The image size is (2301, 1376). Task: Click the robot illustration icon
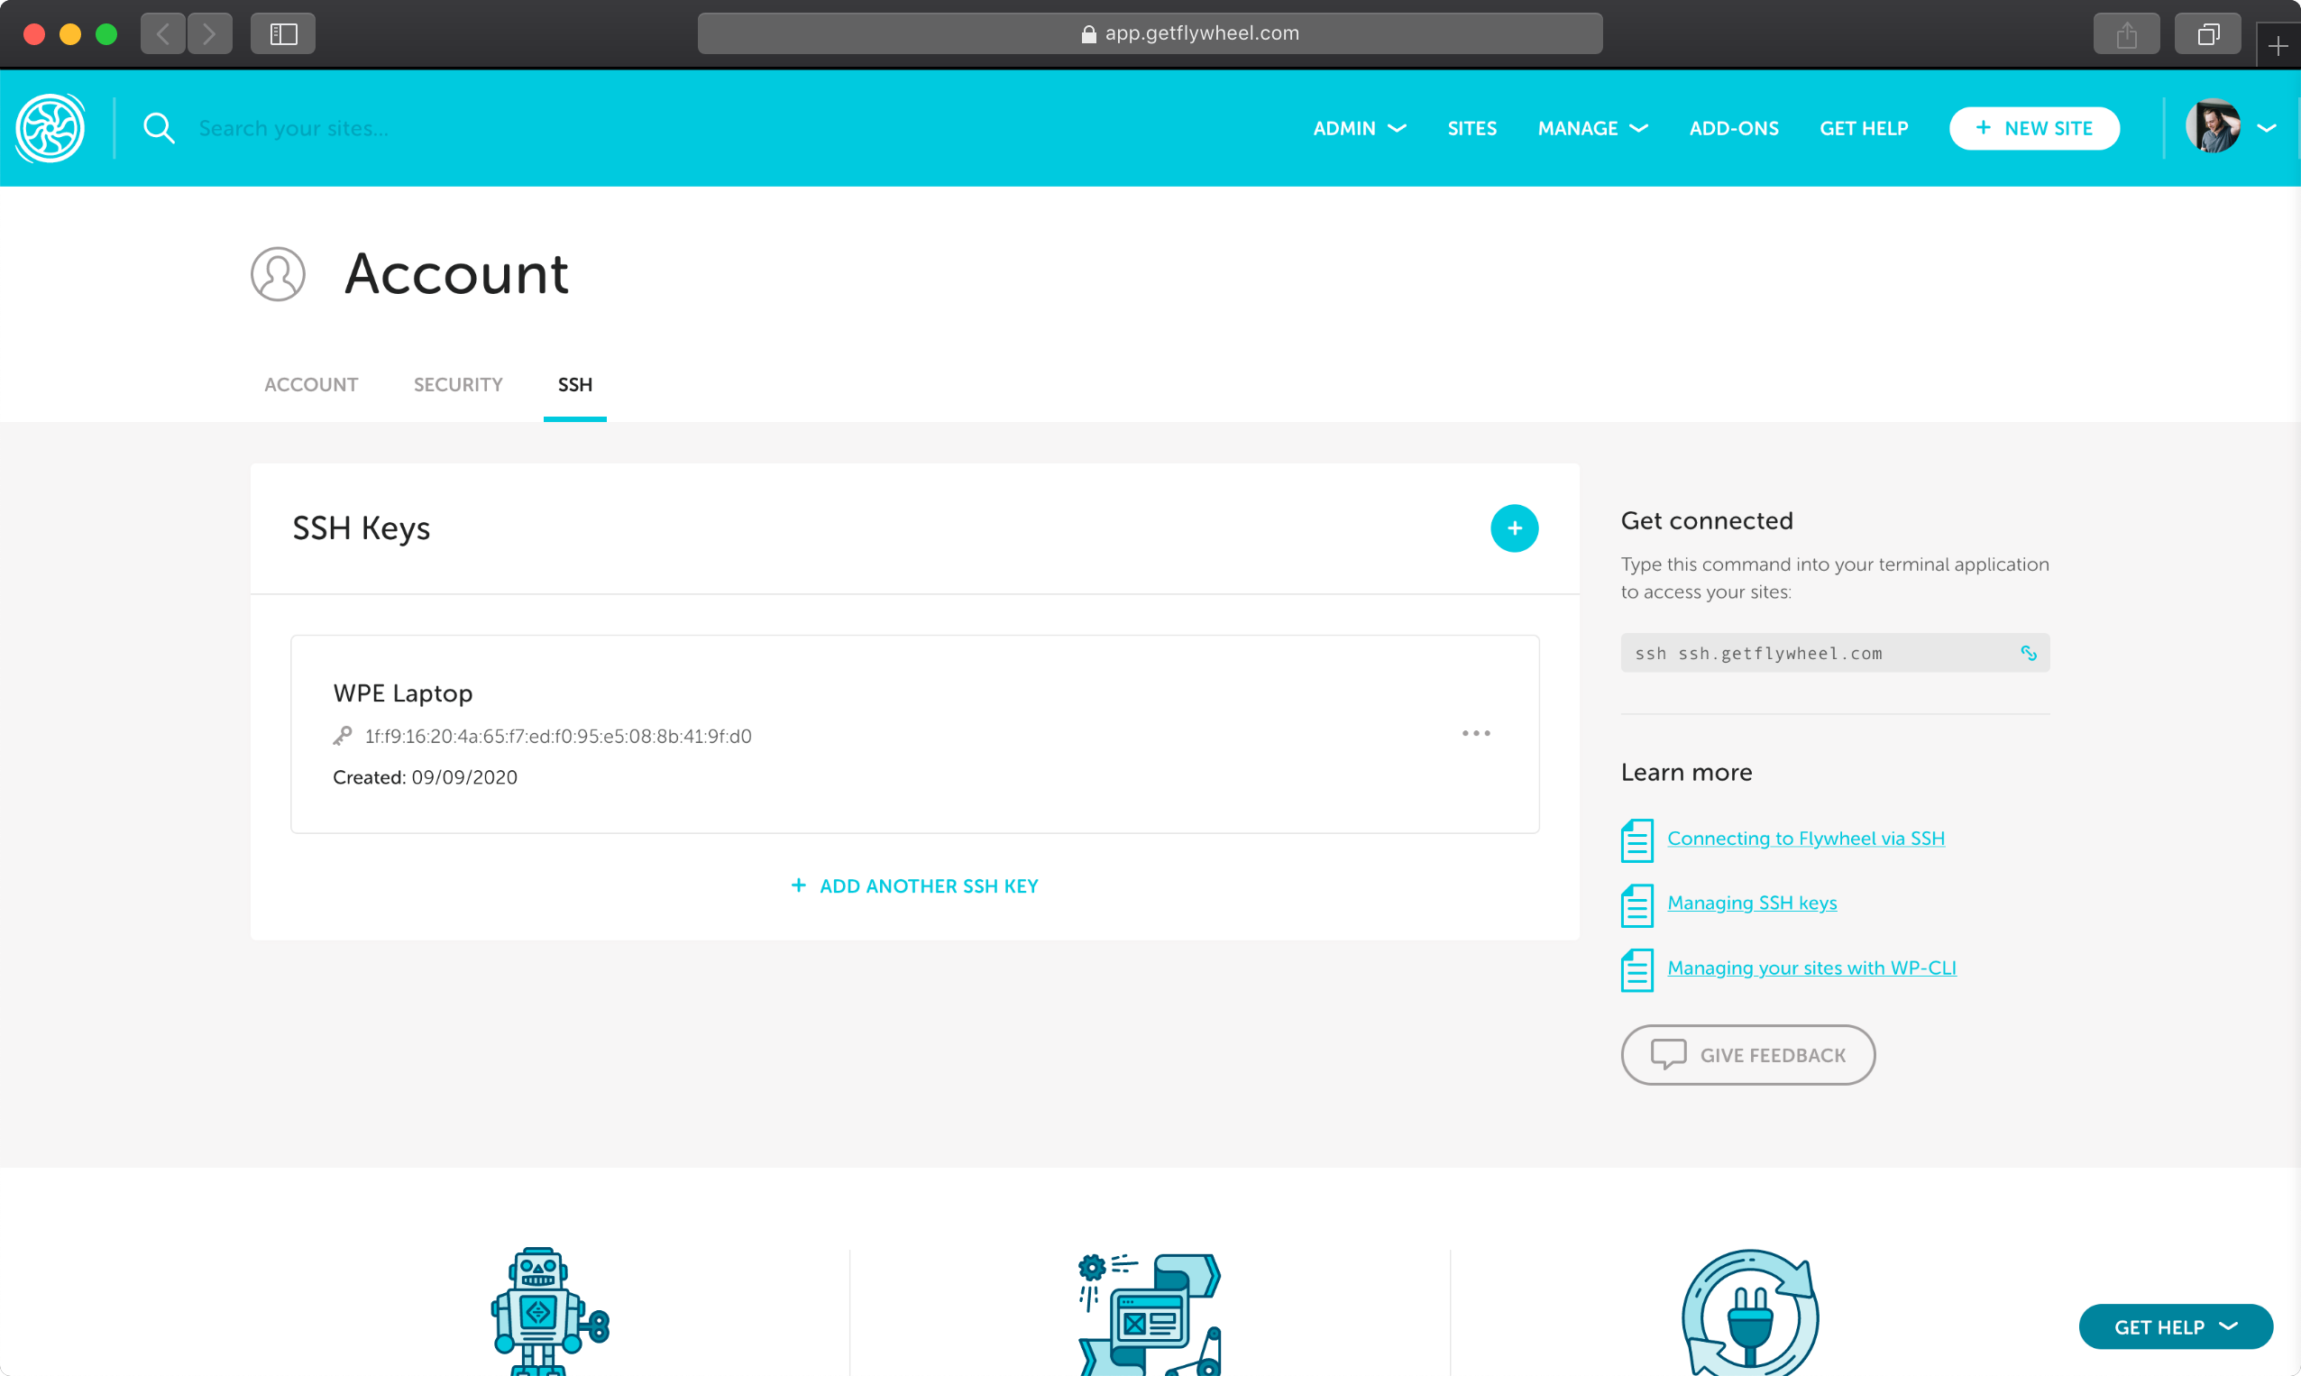click(x=550, y=1311)
